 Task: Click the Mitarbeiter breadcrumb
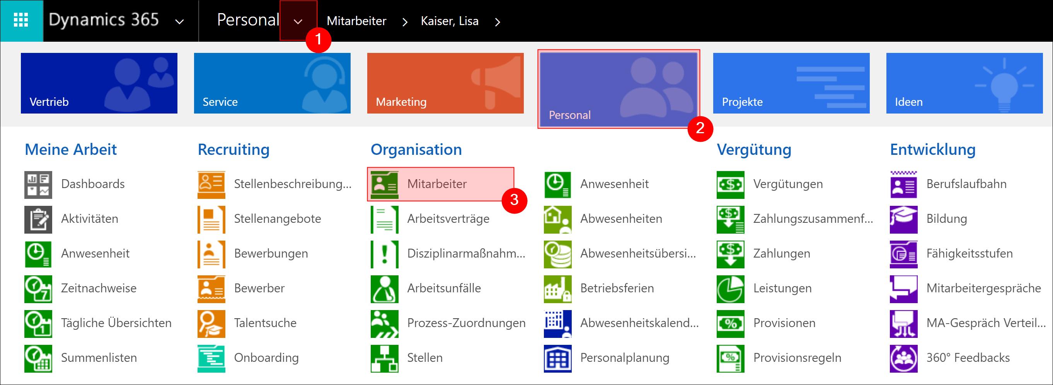(356, 21)
